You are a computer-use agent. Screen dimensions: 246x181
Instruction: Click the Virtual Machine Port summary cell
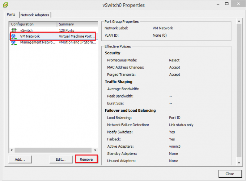(x=77, y=36)
